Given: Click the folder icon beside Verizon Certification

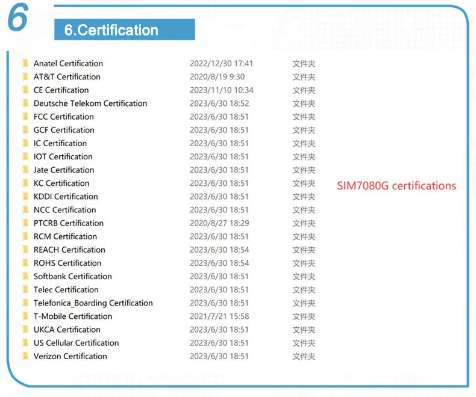Looking at the screenshot, I should 25,356.
